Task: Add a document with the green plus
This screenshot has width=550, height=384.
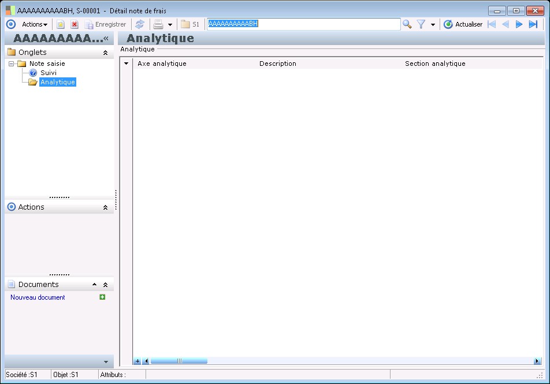Action: pos(102,297)
